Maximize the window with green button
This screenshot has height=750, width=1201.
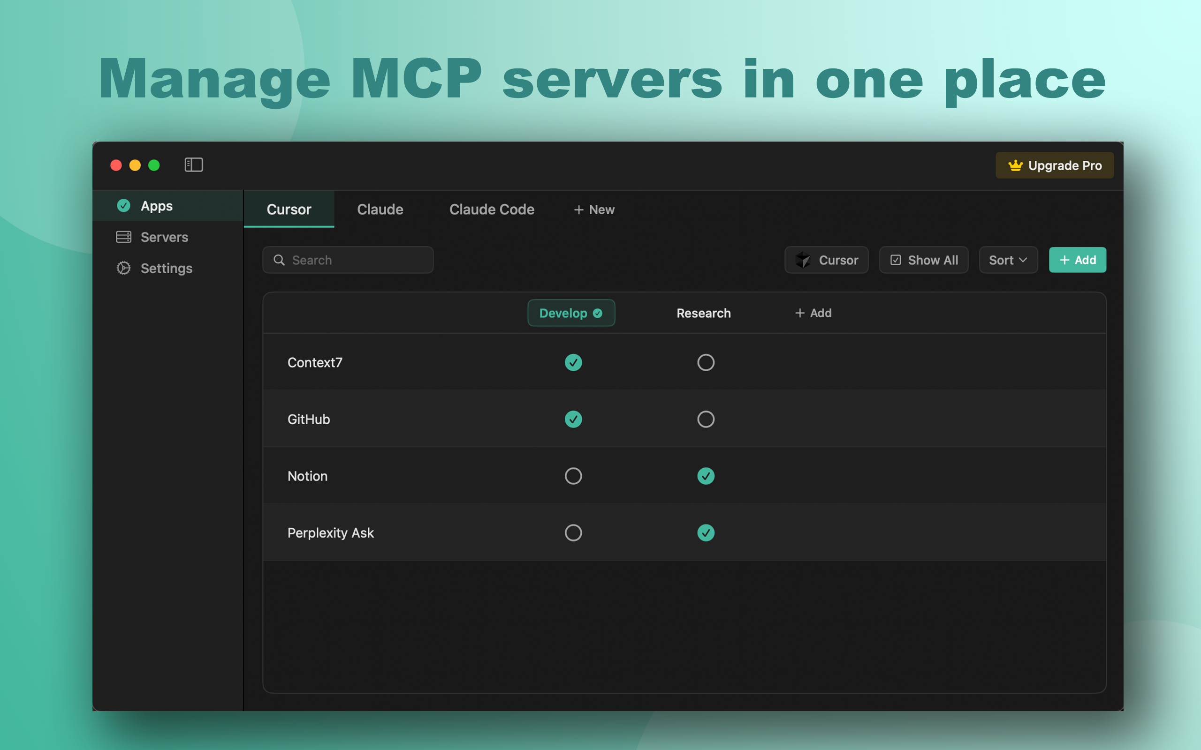(x=154, y=165)
